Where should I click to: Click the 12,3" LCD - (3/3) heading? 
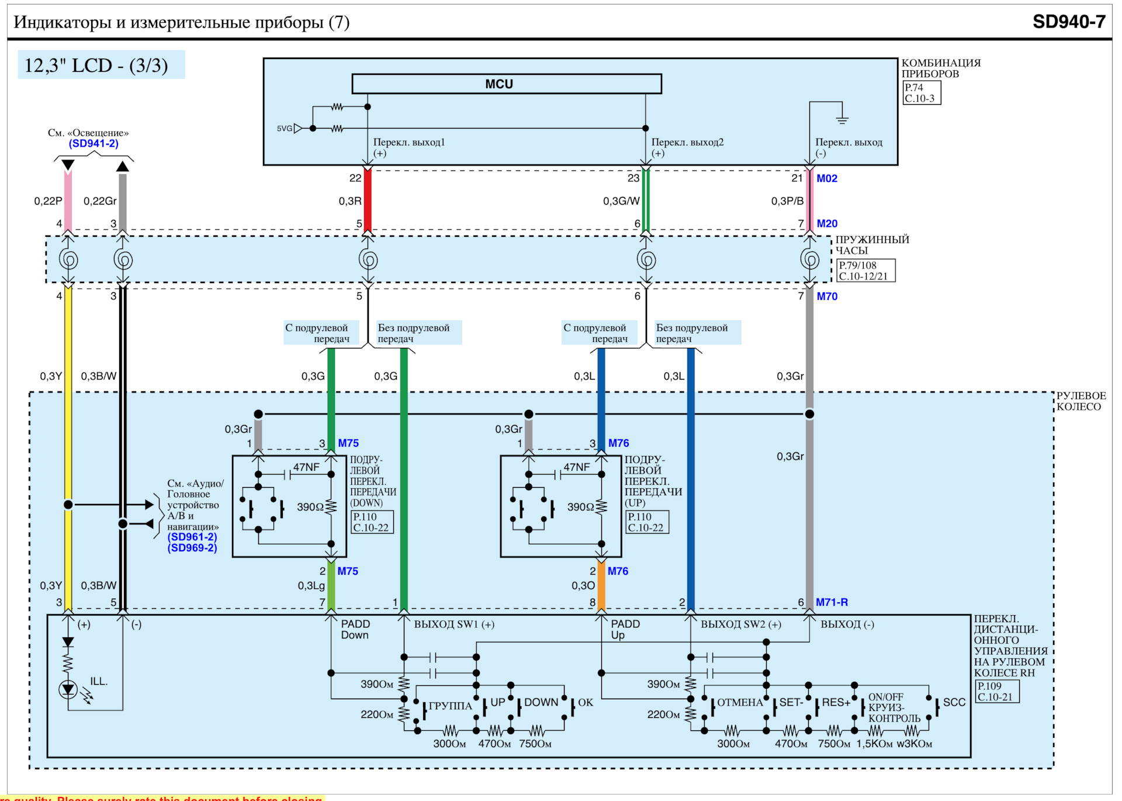96,65
